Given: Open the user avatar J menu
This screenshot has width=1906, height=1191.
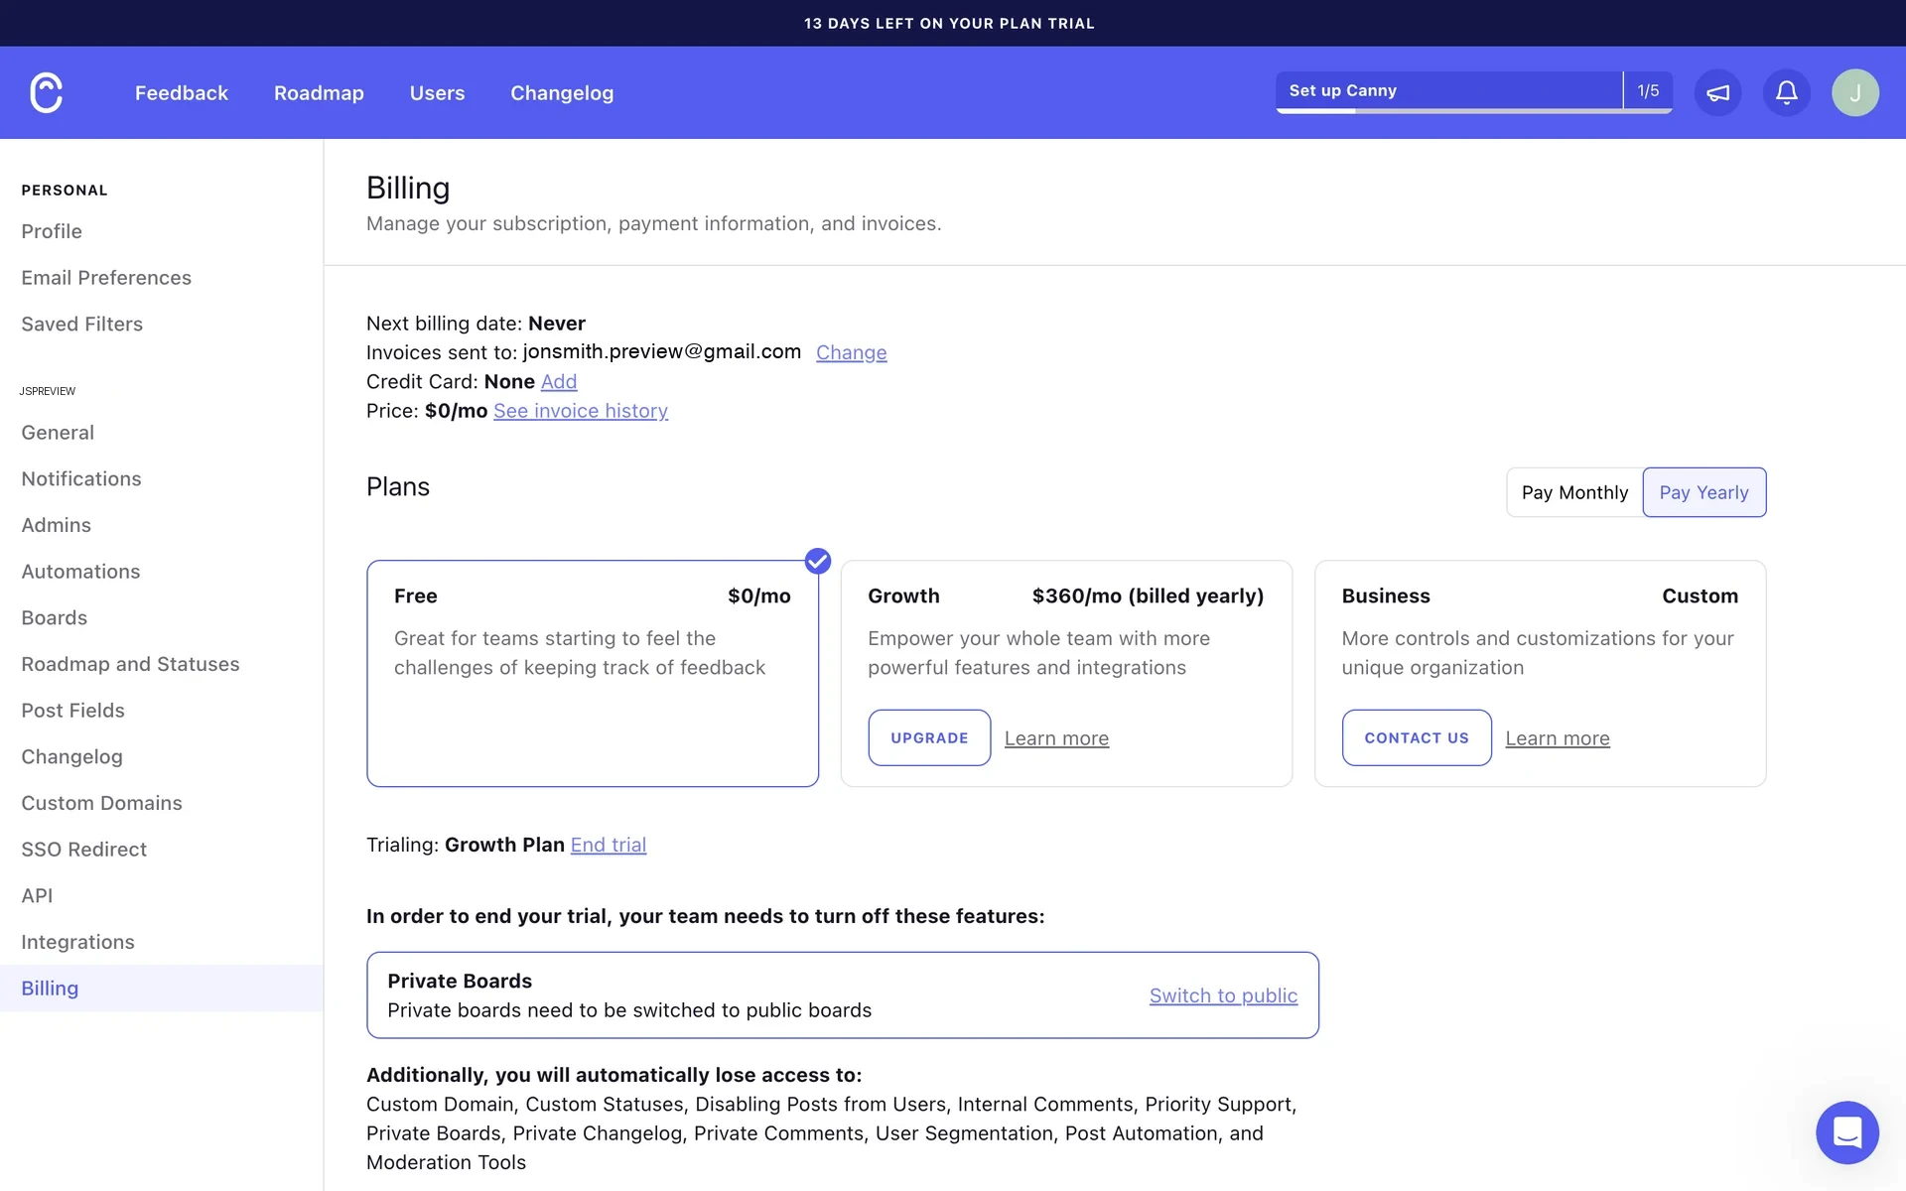Looking at the screenshot, I should [x=1854, y=92].
